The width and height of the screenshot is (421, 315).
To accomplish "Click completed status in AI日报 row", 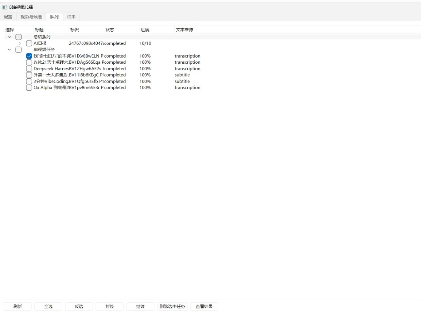I will click(x=115, y=43).
